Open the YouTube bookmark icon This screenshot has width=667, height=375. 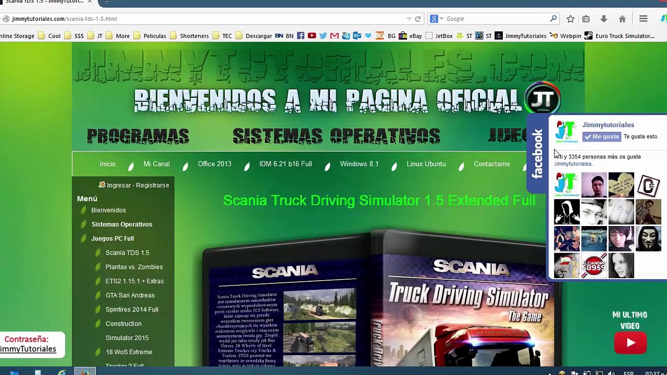312,35
